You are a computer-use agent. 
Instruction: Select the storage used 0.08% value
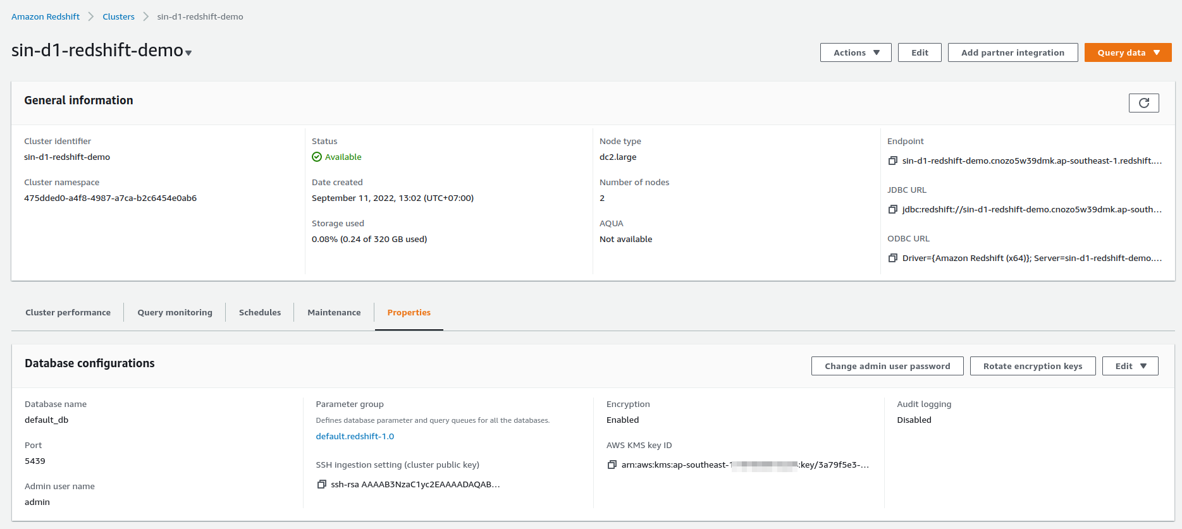[369, 239]
